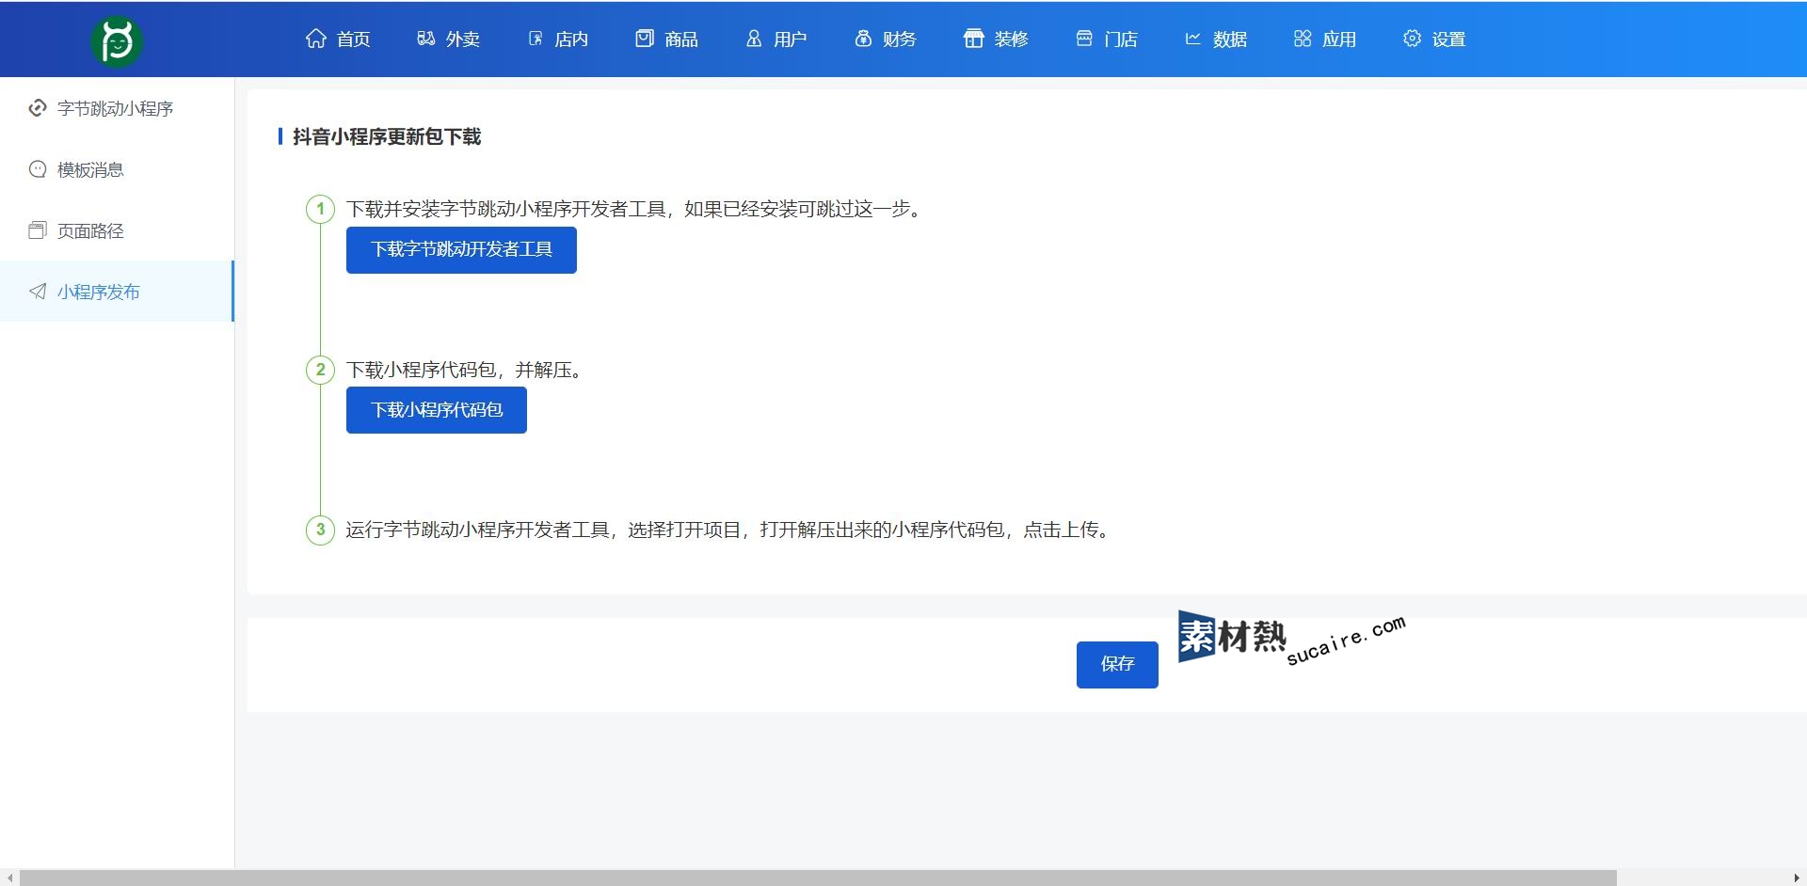
Task: Click the in-store icon beside 店内
Action: (x=536, y=39)
